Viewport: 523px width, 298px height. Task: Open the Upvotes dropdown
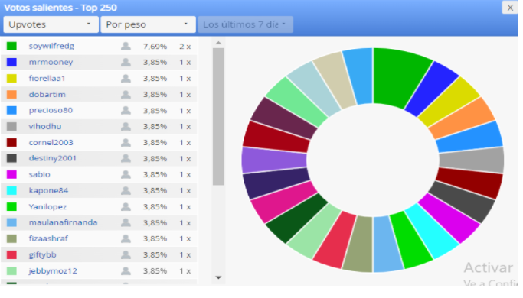pos(51,24)
